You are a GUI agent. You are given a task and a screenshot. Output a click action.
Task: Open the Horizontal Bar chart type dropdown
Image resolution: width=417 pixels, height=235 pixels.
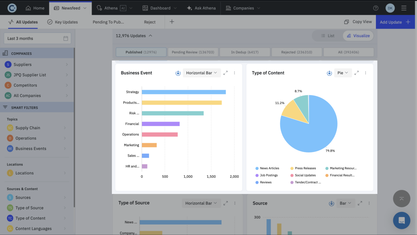click(202, 73)
